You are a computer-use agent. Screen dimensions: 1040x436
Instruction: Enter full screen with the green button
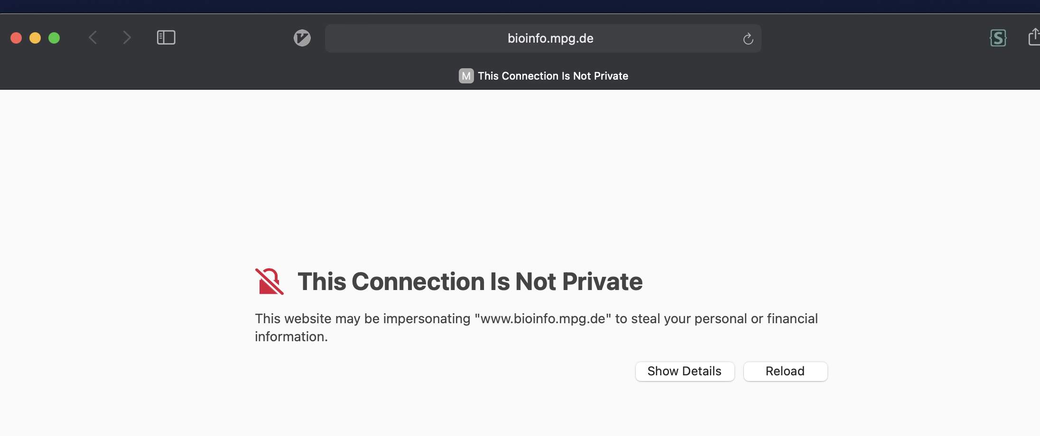click(x=54, y=38)
